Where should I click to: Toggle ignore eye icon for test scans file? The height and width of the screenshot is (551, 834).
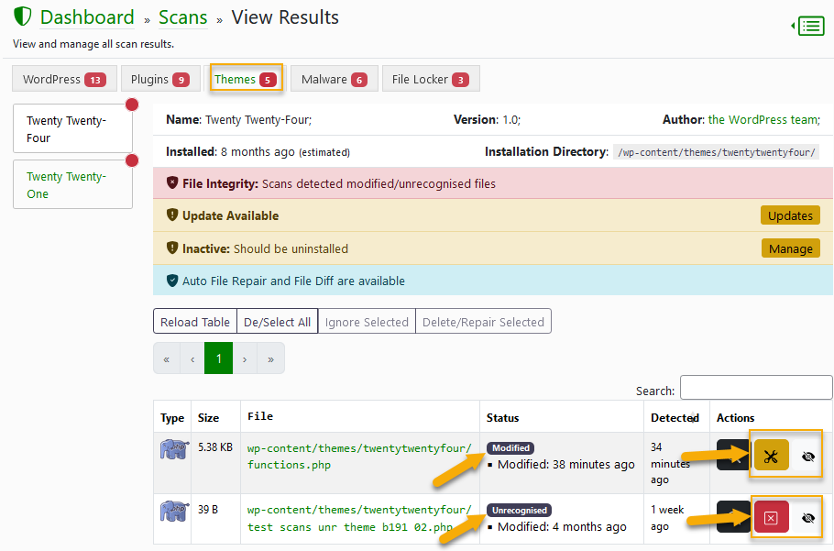808,517
